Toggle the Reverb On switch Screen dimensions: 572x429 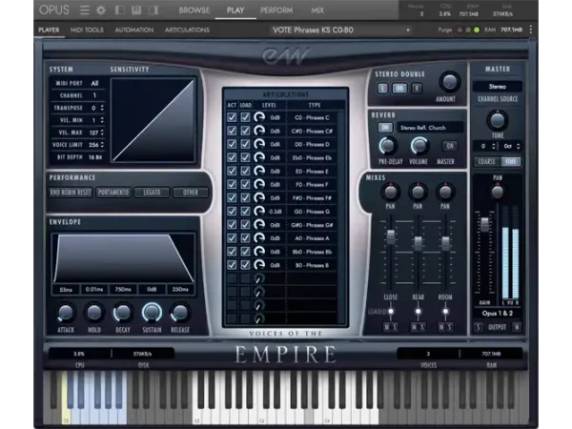click(x=385, y=128)
